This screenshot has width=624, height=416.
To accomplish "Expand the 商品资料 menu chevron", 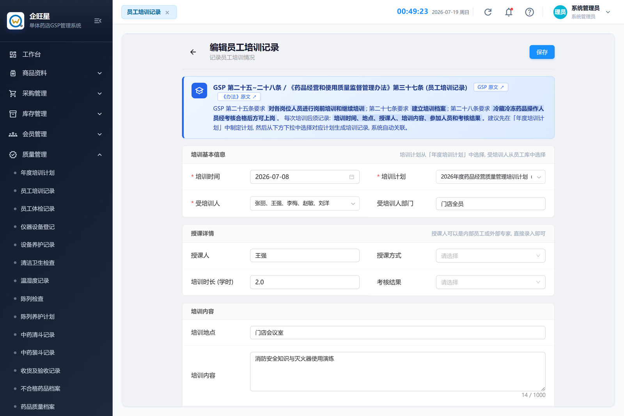I will click(x=100, y=73).
